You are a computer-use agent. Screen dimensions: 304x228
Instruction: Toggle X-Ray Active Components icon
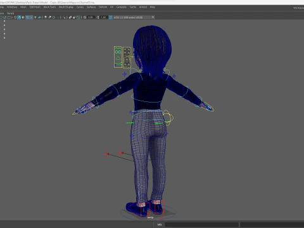click(74, 17)
